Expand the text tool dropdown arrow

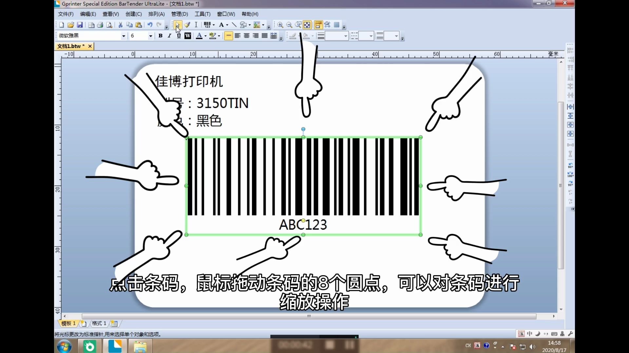point(227,25)
